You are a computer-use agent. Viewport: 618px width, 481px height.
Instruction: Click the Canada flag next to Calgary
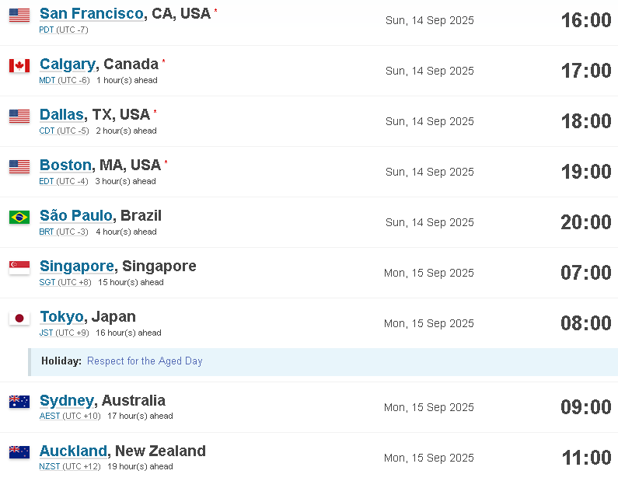coord(19,66)
